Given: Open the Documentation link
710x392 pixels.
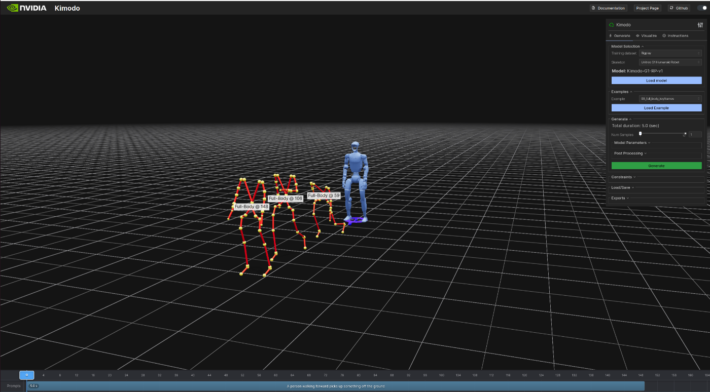Looking at the screenshot, I should [609, 8].
